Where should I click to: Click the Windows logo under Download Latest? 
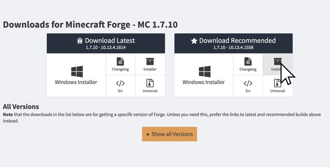click(77, 71)
